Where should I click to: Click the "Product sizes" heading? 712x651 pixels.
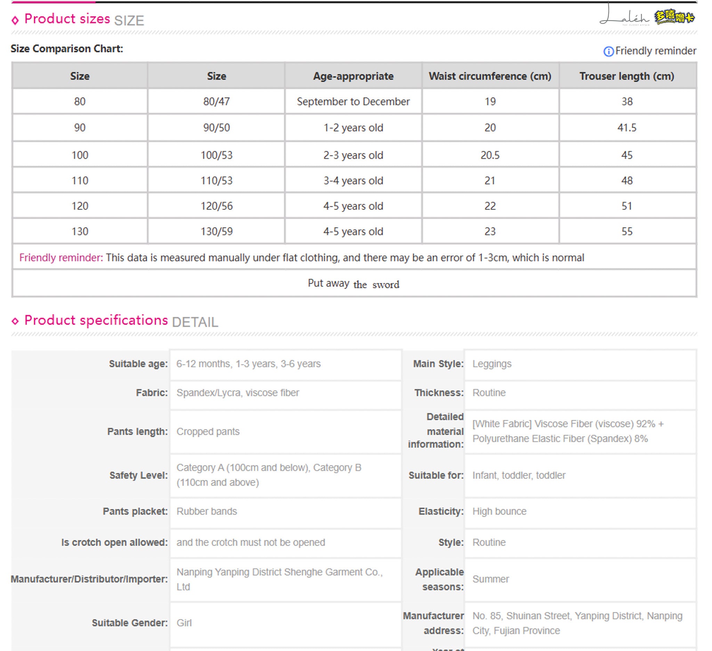[67, 19]
